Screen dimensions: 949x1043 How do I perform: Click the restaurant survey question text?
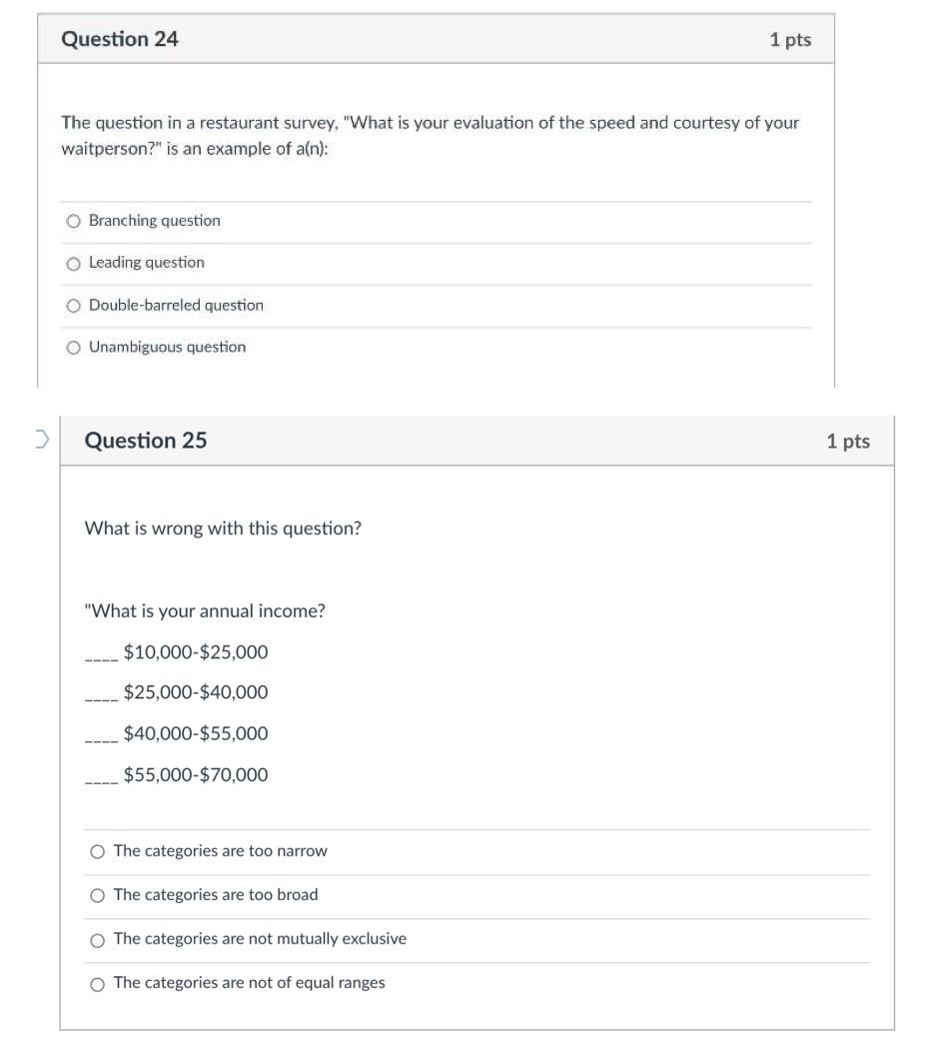pyautogui.click(x=430, y=135)
